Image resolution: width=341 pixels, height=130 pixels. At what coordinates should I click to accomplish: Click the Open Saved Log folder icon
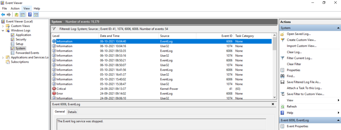tap(282, 34)
